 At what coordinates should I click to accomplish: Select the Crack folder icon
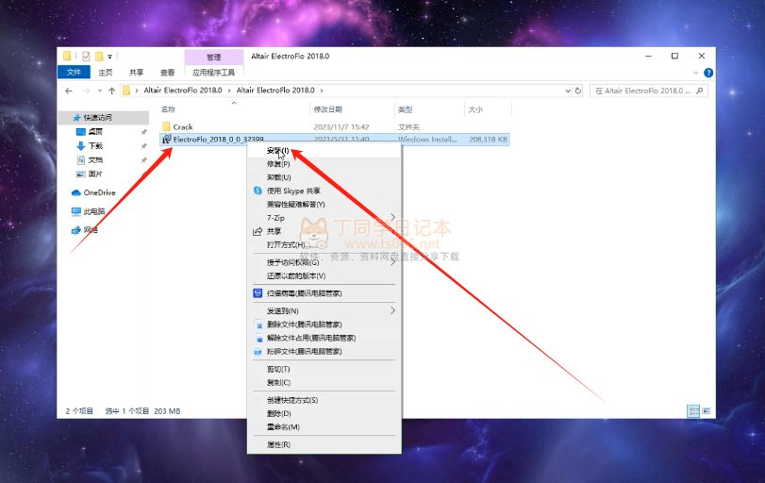click(166, 126)
